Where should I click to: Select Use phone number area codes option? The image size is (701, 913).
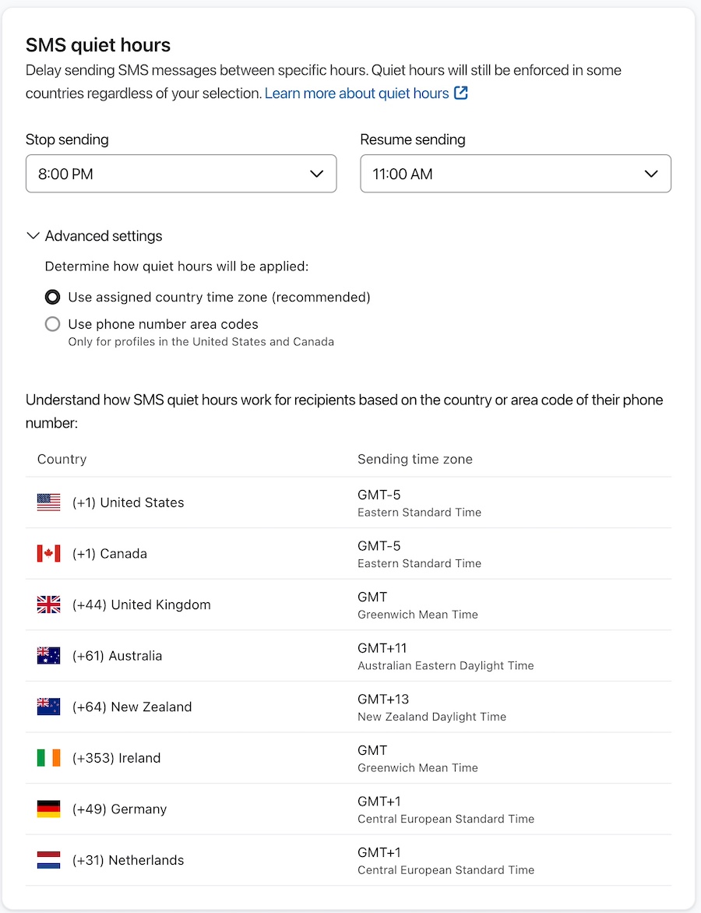click(x=52, y=324)
